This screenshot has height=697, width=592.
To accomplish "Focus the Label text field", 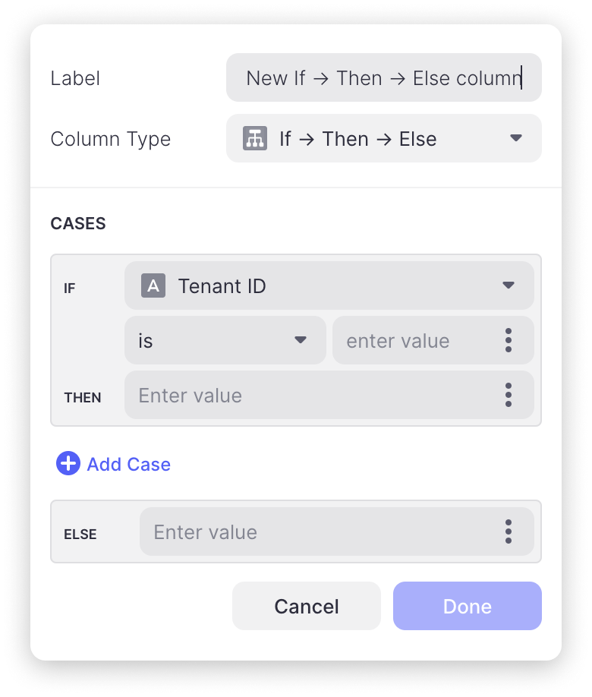I will pyautogui.click(x=383, y=78).
